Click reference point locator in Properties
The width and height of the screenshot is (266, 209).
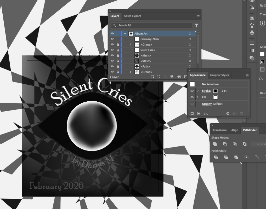pos(262,24)
